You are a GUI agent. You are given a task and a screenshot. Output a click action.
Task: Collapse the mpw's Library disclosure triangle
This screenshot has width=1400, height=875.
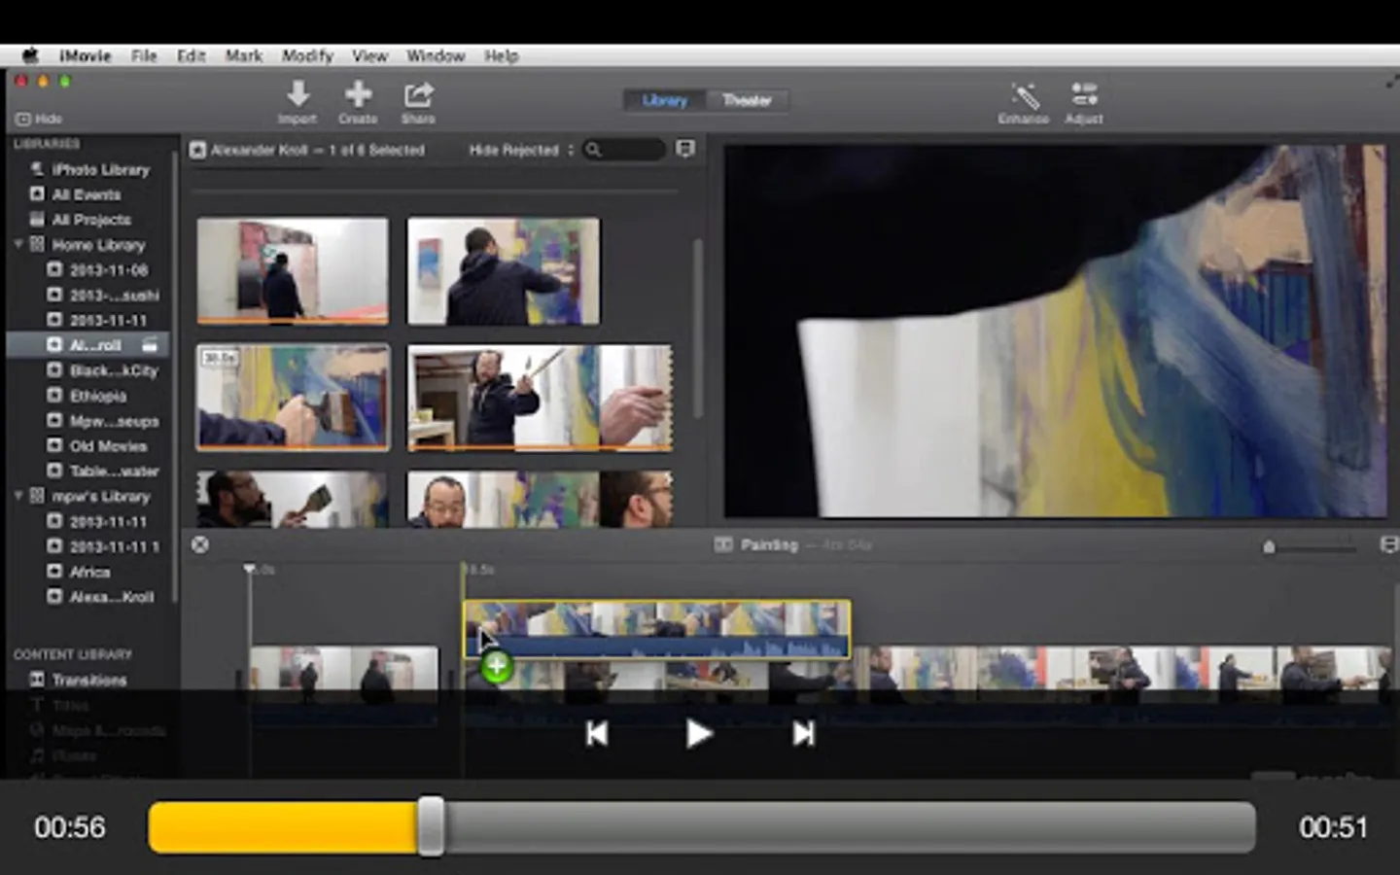(18, 496)
